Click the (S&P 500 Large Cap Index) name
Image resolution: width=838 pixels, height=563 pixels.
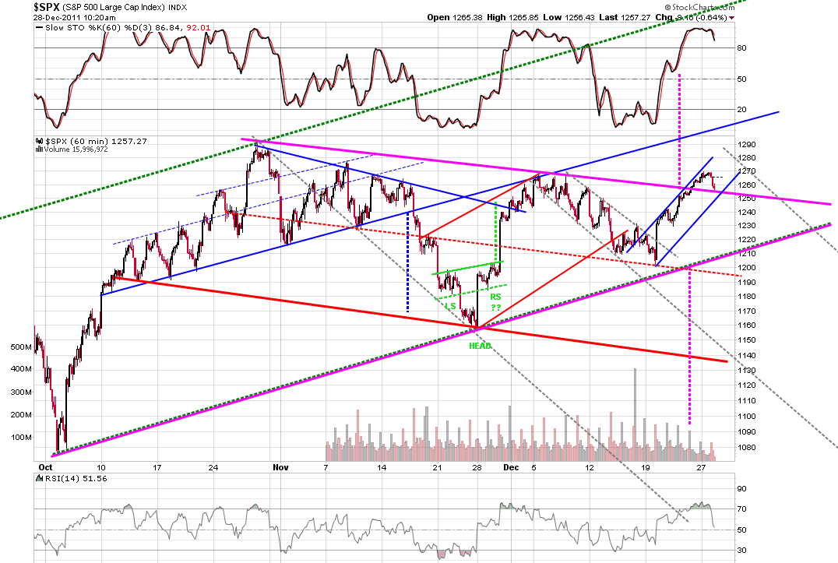pos(114,8)
